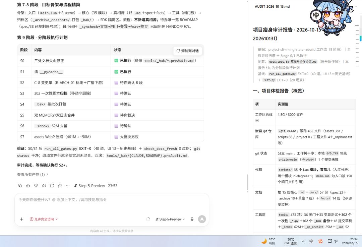362x247 pixels.
Task: Toggle the checked box in row S1
Action: (x=116, y=72)
